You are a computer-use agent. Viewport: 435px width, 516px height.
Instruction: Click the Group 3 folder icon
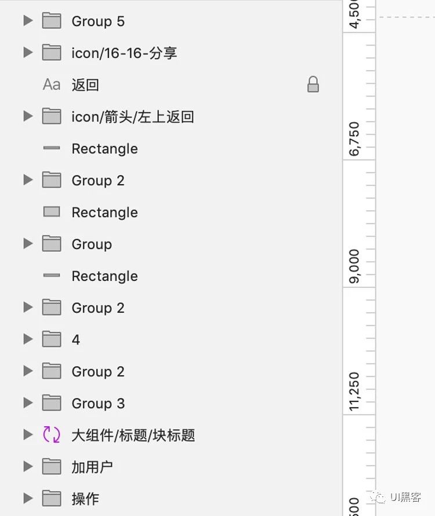(52, 403)
